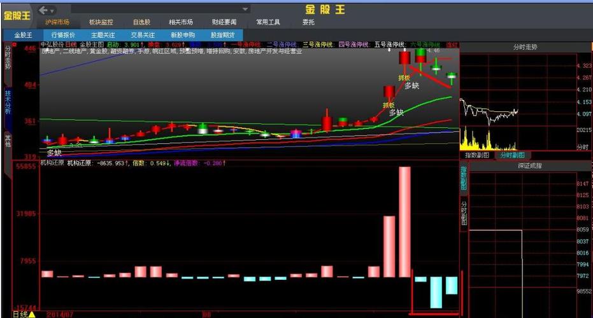Click the stock concept tags line starting 房地产
This screenshot has height=318, width=593.
pos(171,51)
